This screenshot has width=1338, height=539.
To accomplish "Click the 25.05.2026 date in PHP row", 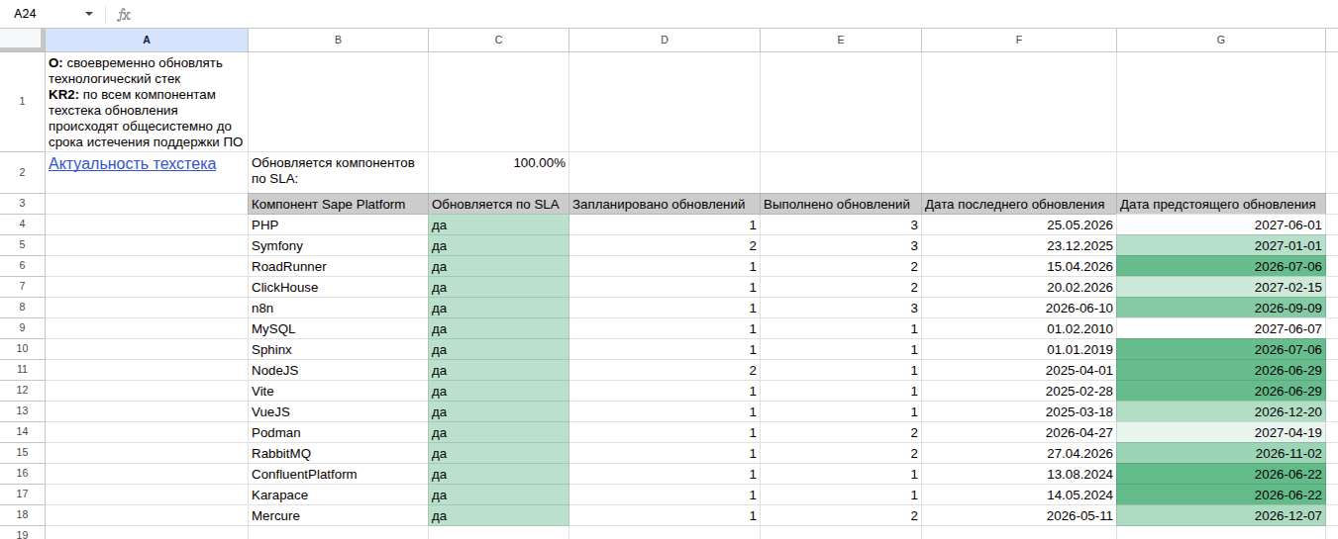I will (x=1019, y=225).
